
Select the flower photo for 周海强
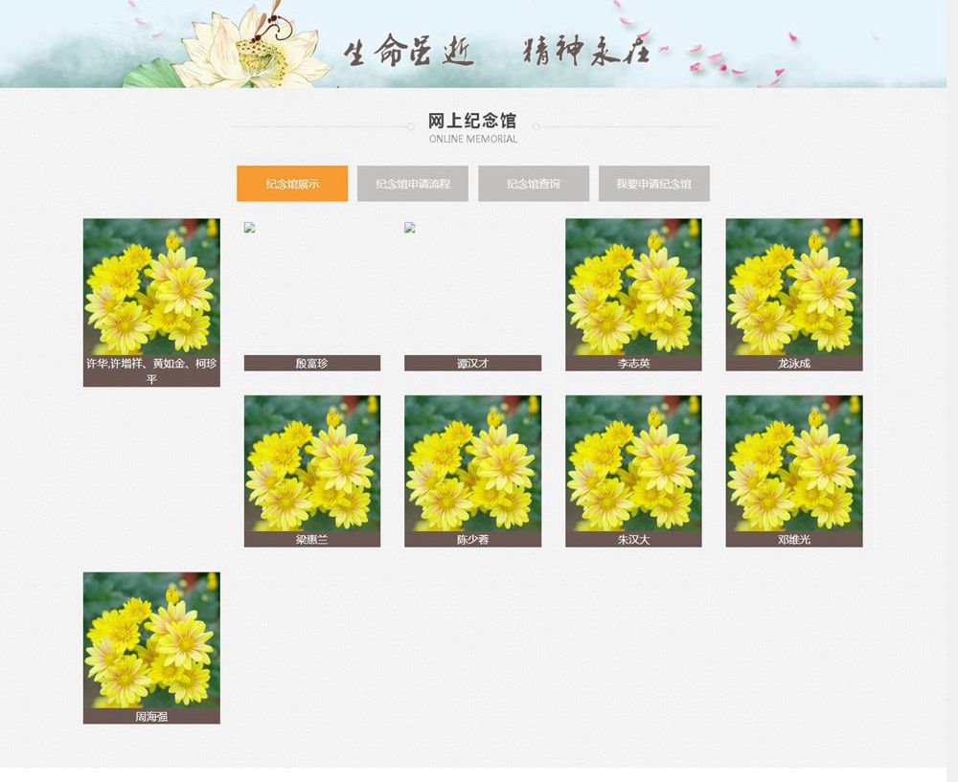pyautogui.click(x=151, y=640)
